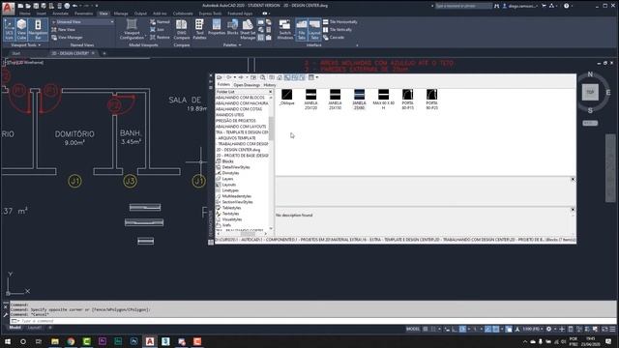Open the Unsaved View dropdown
Image resolution: width=619 pixels, height=348 pixels.
(82, 22)
